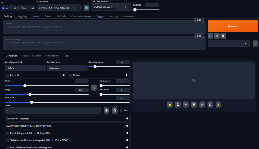Screen dimensions: 259x149
Task: Open the Schedule type dropdown
Action: tap(67, 68)
